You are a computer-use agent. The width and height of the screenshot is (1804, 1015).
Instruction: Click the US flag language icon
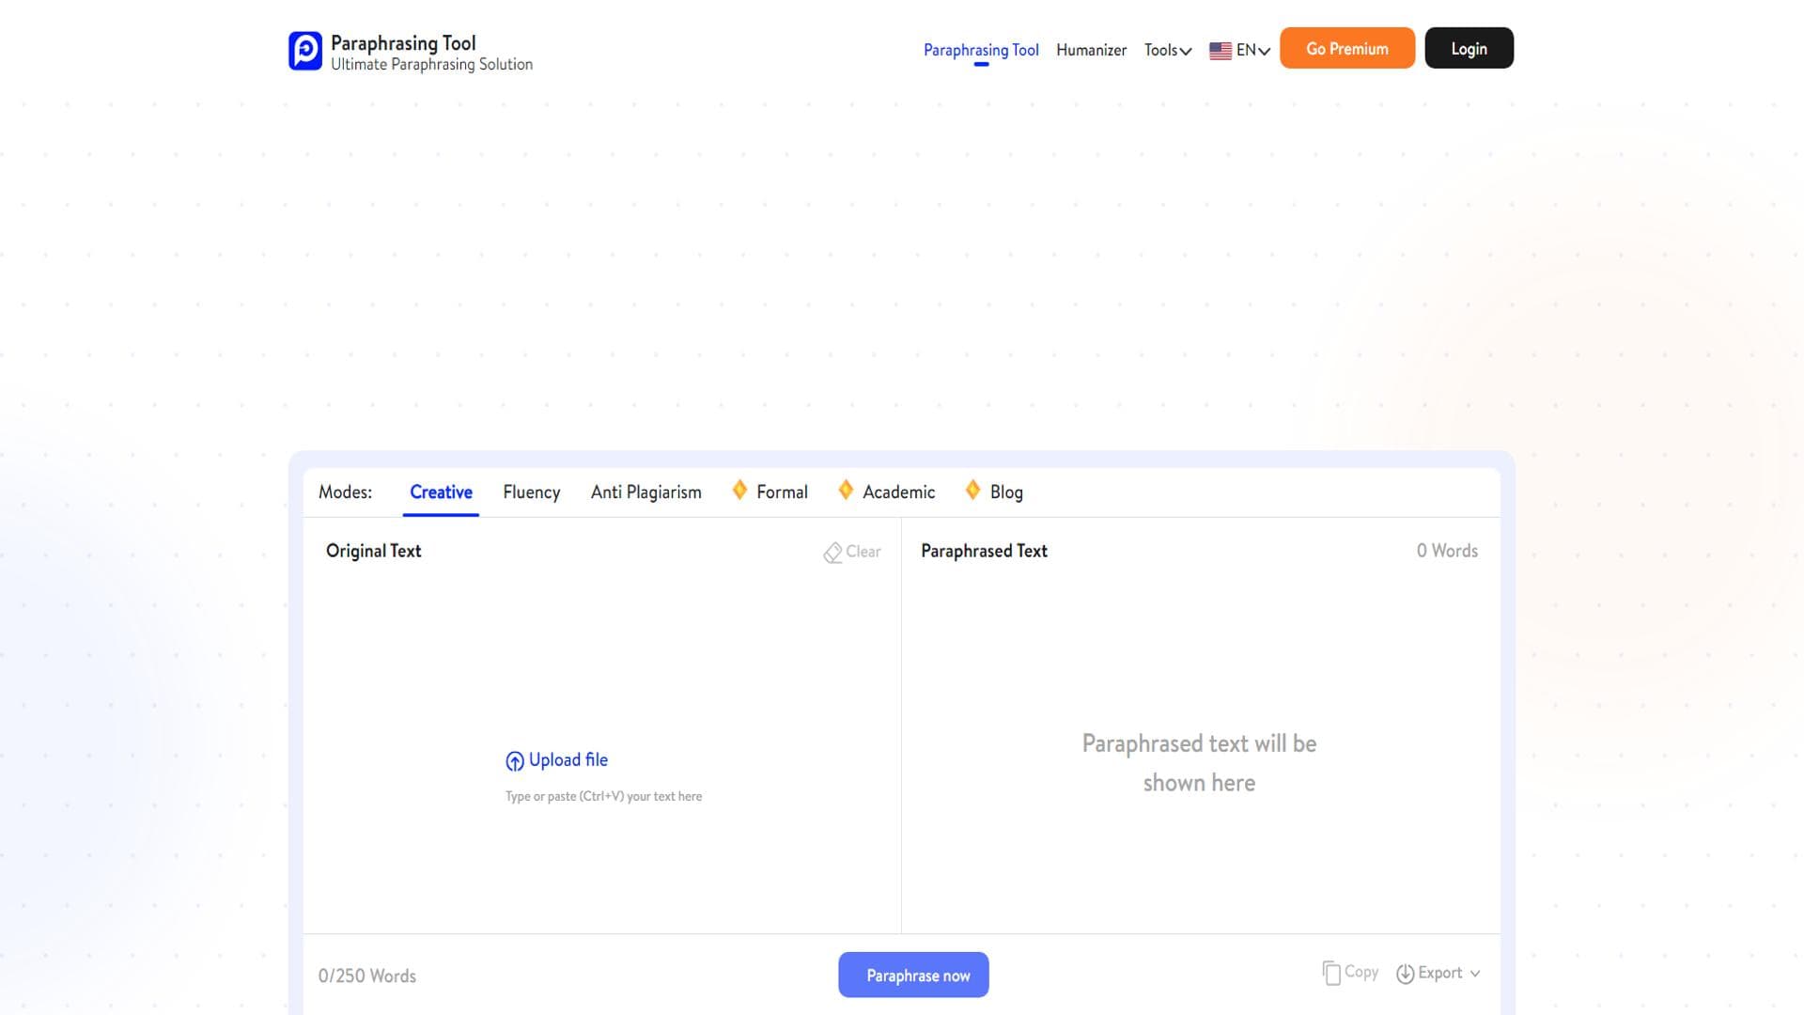(x=1220, y=51)
